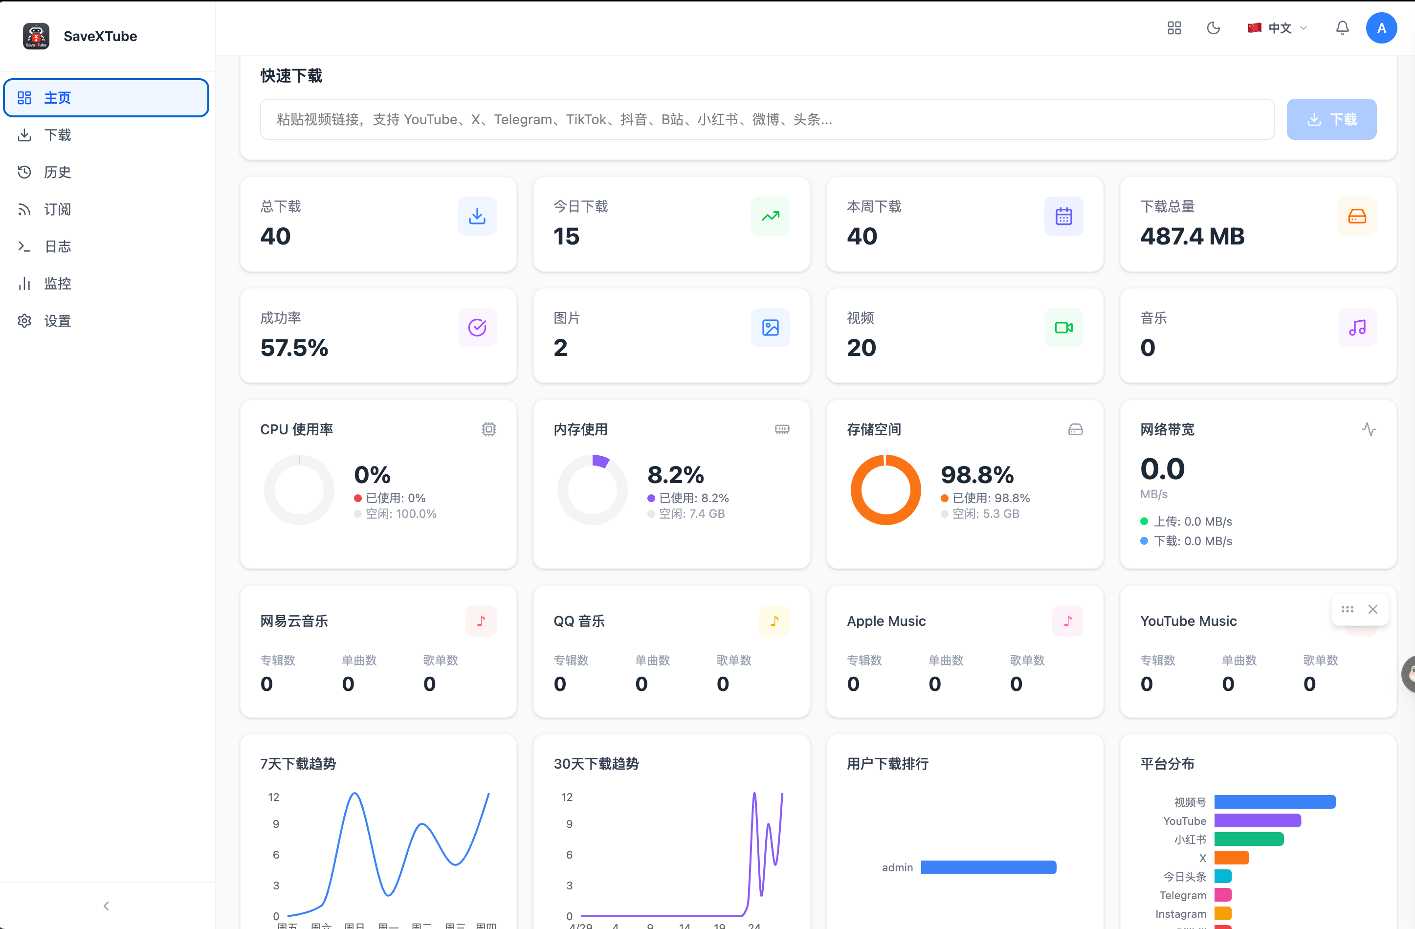The width and height of the screenshot is (1415, 929).
Task: Open 日志 in the sidebar
Action: click(x=107, y=246)
